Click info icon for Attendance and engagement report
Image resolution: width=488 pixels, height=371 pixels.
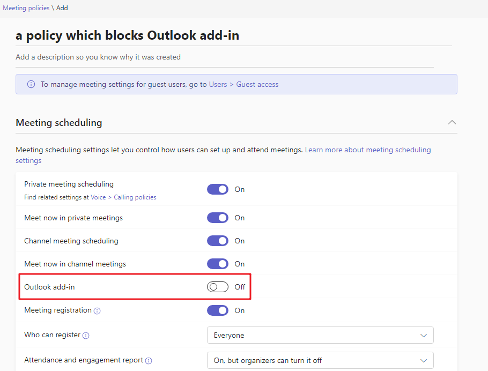(149, 361)
